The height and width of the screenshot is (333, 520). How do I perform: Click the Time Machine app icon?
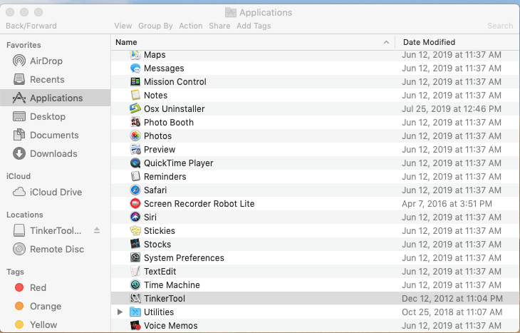click(x=135, y=285)
